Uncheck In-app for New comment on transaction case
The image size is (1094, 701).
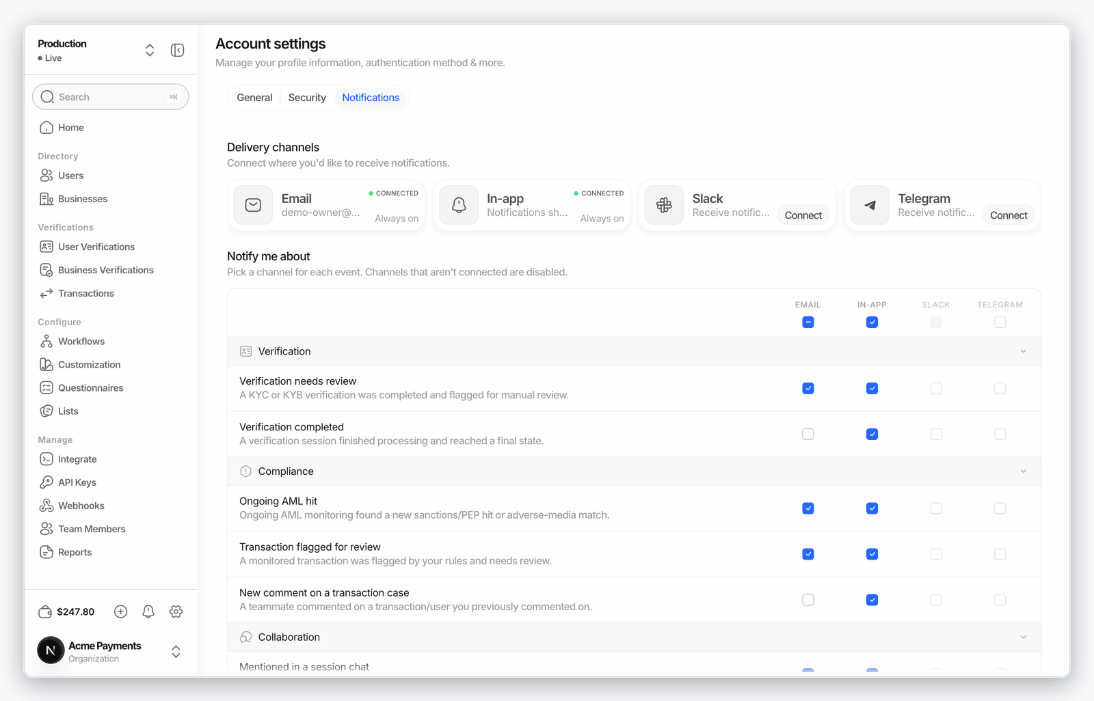click(872, 600)
